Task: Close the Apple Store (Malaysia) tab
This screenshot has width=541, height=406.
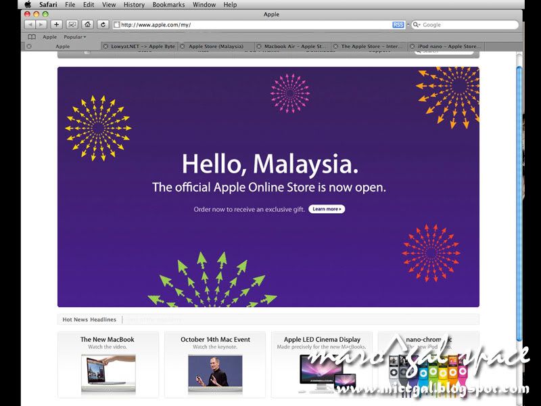Action: [182, 46]
